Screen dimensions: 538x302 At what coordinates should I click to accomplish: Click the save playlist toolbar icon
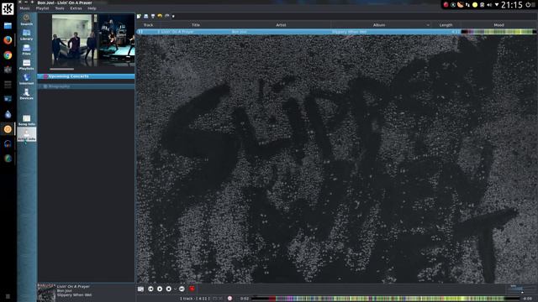pyautogui.click(x=145, y=16)
